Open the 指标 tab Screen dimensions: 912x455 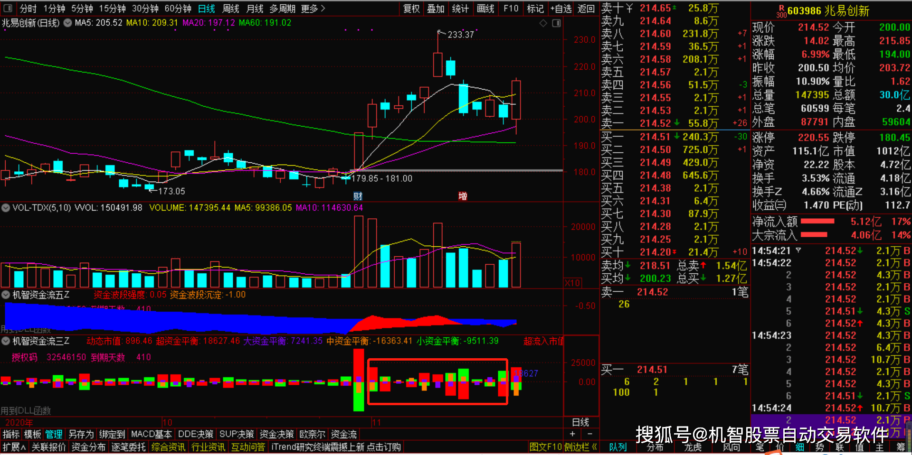point(11,434)
